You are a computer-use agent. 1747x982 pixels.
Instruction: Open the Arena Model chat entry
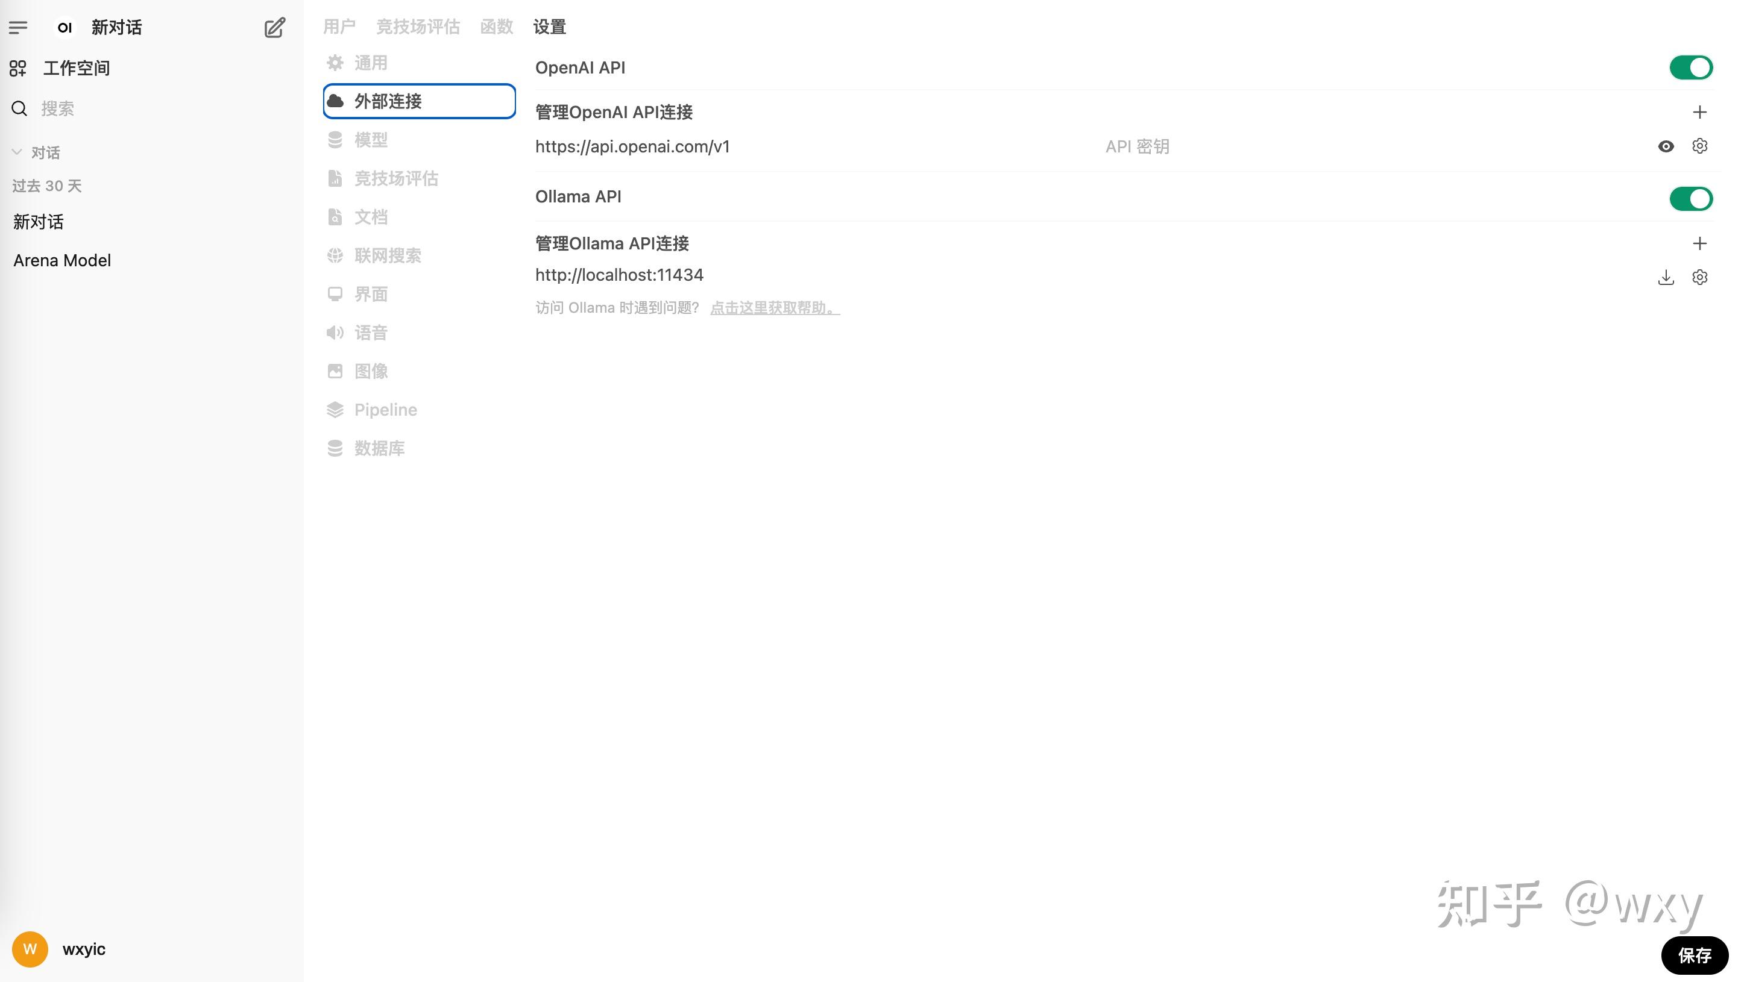click(63, 261)
